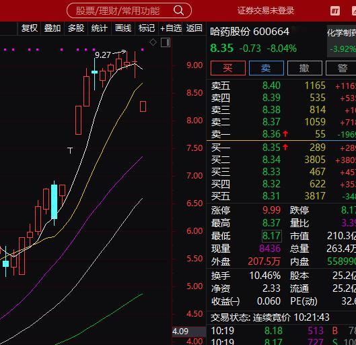Select 多股 multi-stock view
Image resolution: width=356 pixels, height=345 pixels.
point(76,28)
